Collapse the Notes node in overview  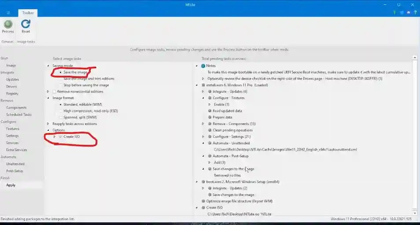197,66
